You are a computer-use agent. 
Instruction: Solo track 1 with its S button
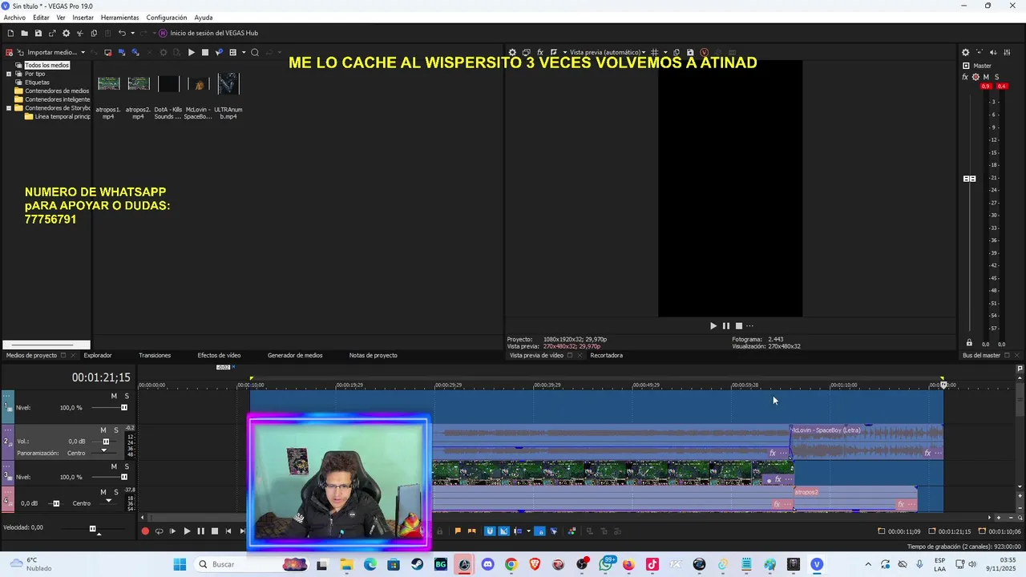[126, 396]
